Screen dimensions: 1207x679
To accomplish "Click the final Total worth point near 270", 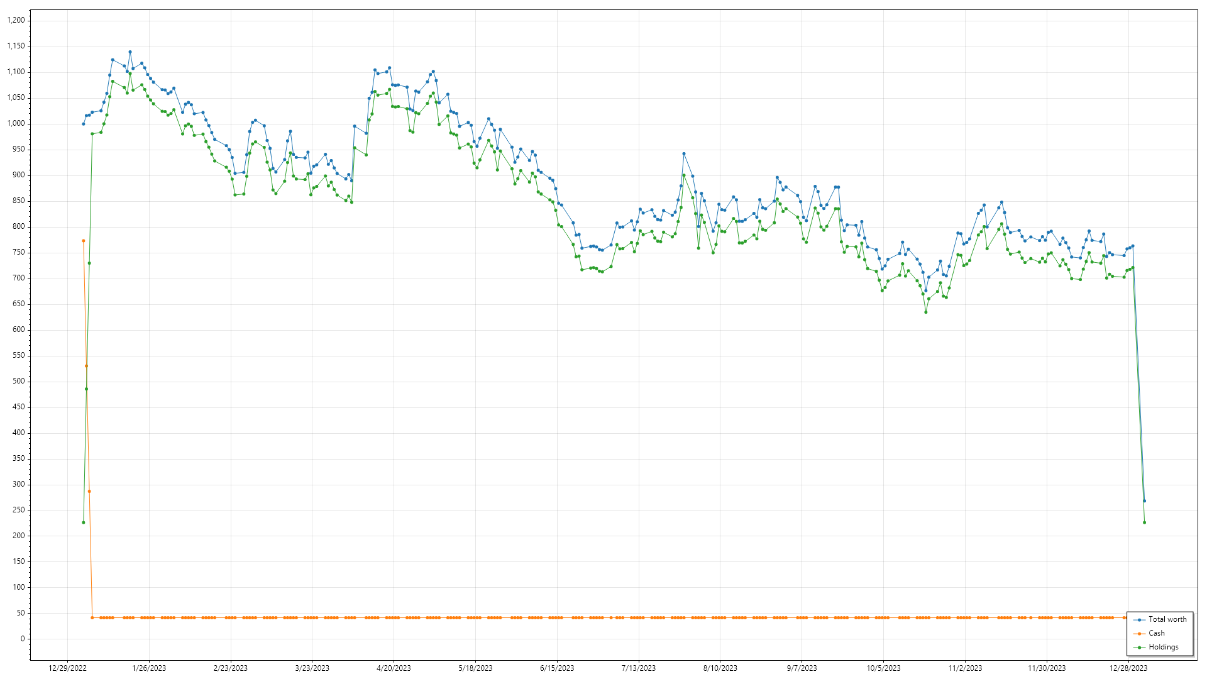I will pyautogui.click(x=1144, y=501).
